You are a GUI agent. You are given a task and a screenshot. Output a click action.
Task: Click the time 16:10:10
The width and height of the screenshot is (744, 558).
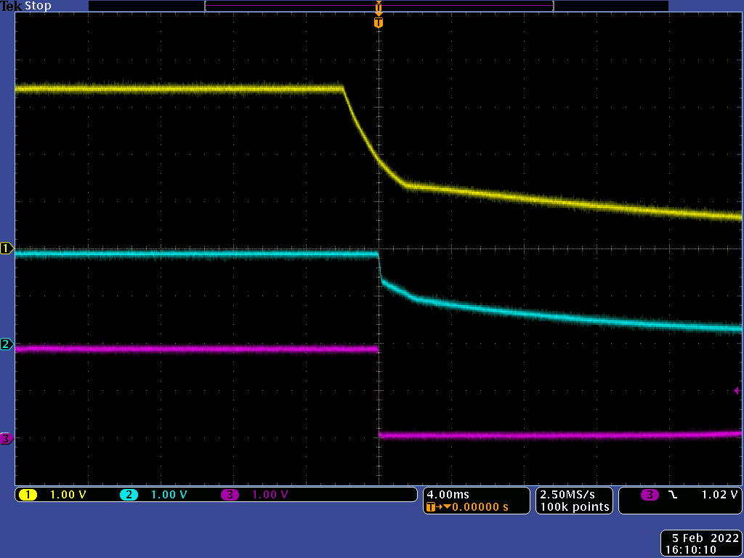pos(691,550)
